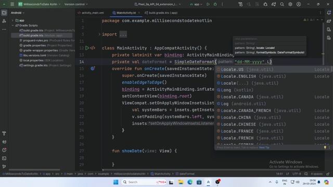Open the Pixel_3a device selector dropdown
Viewport: 333px width, 187px height.
[158, 4]
